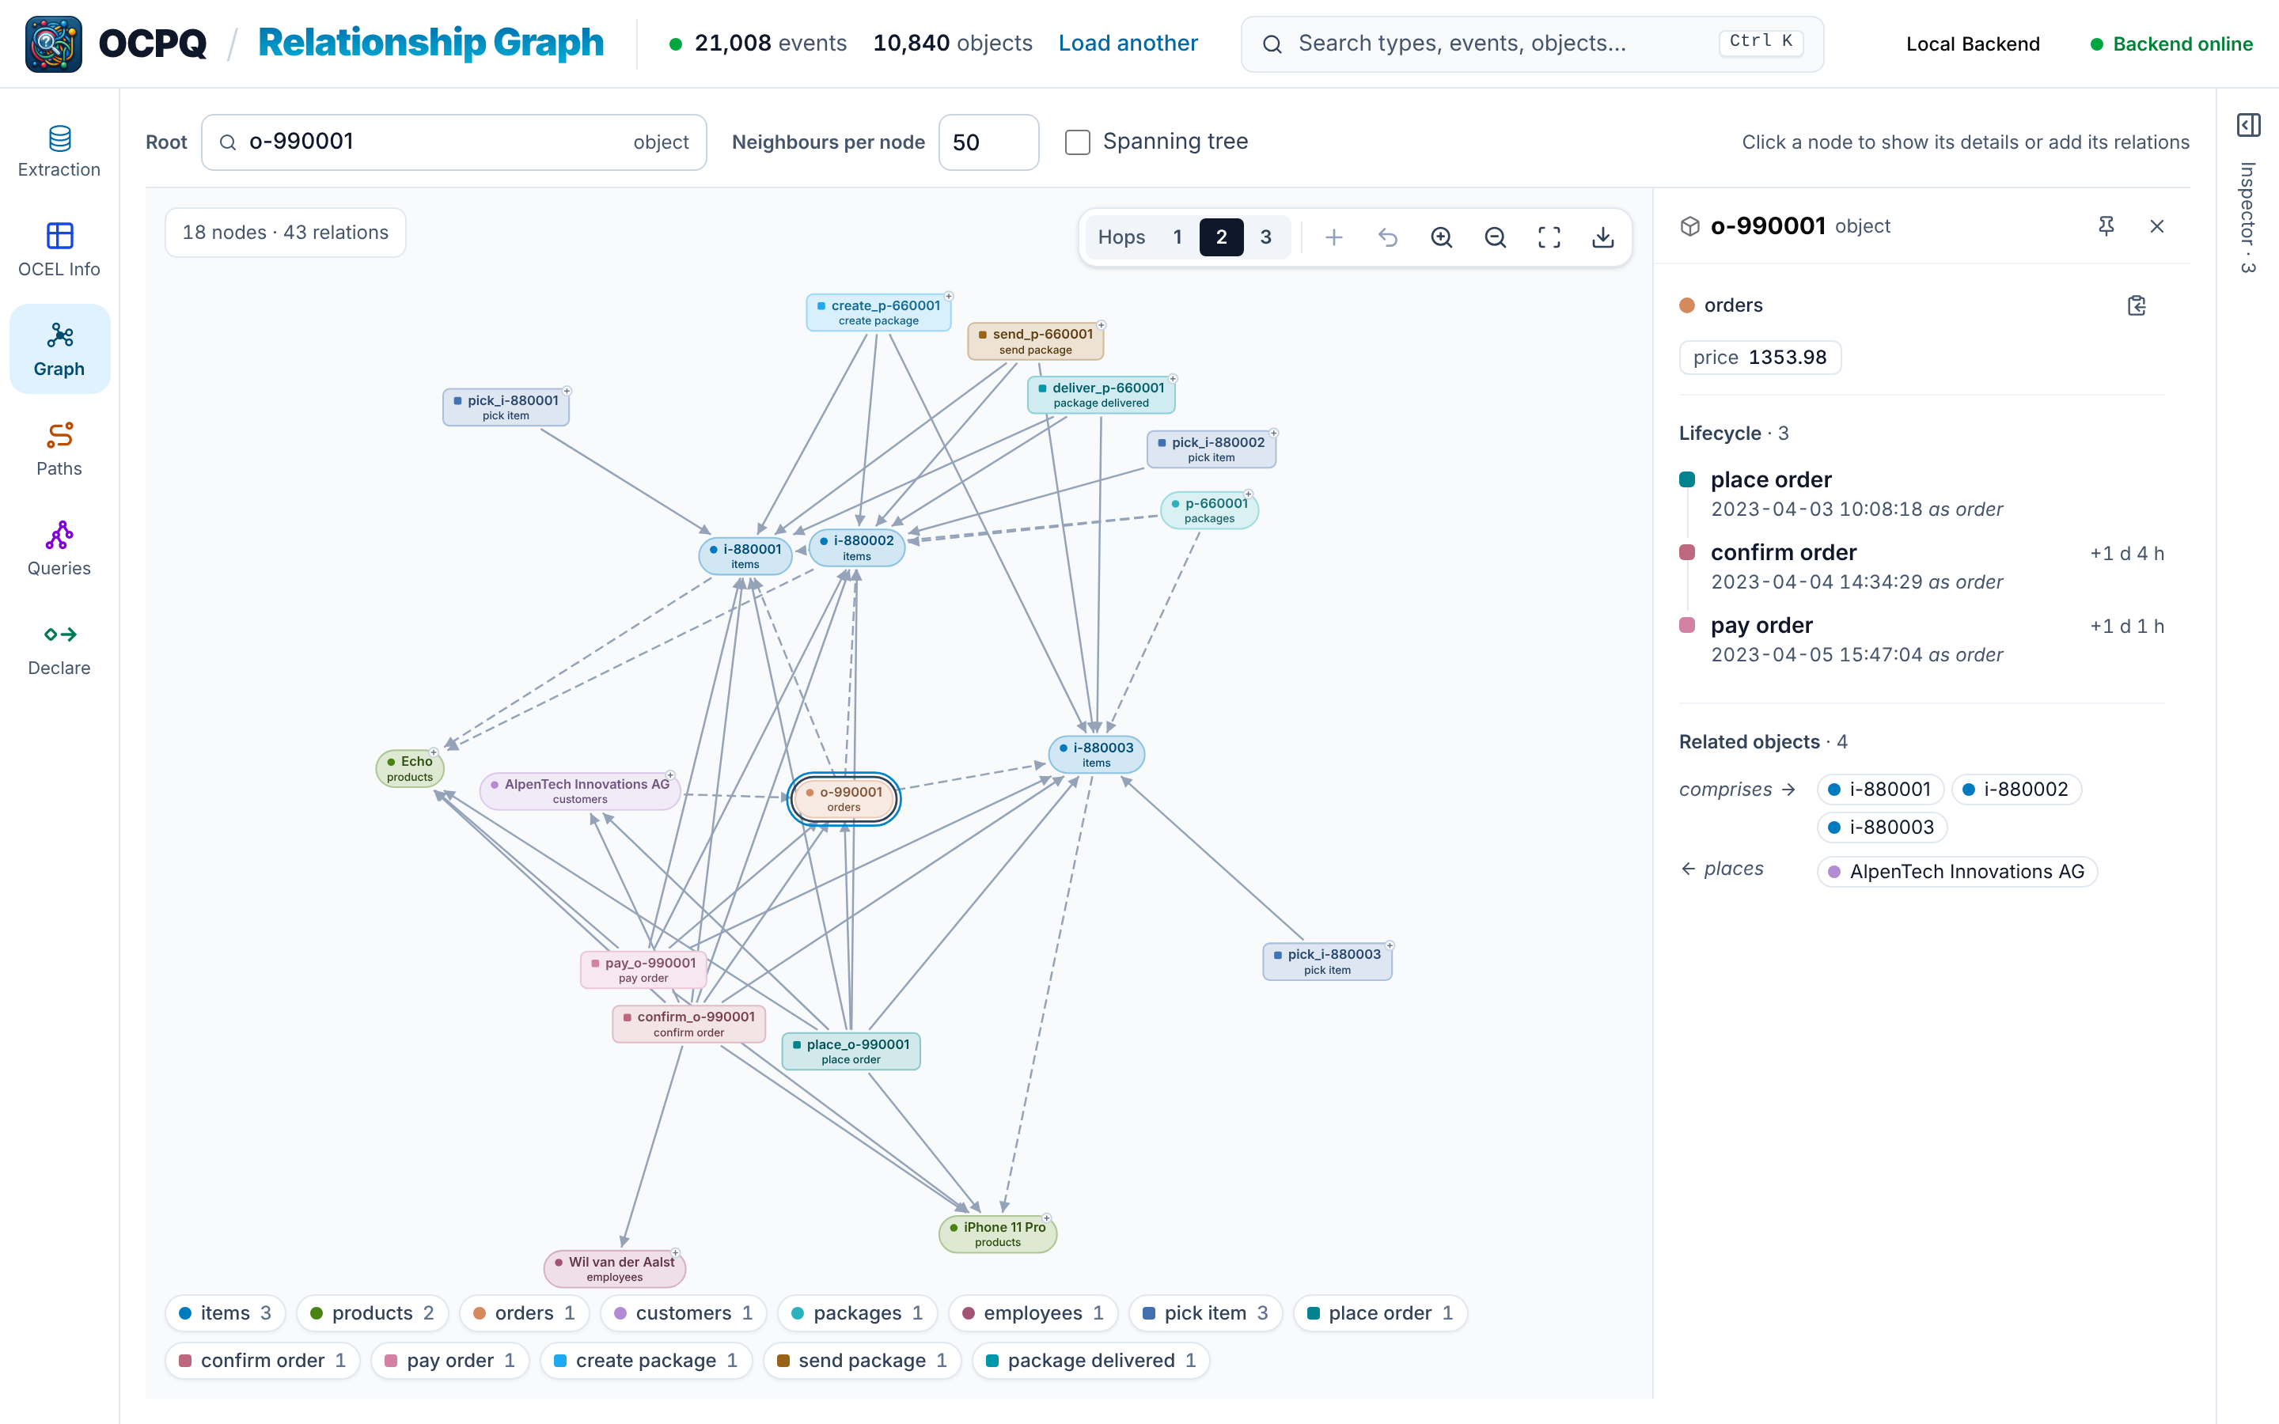Click the plus add-relations icon
This screenshot has width=2279, height=1424.
(x=1333, y=237)
